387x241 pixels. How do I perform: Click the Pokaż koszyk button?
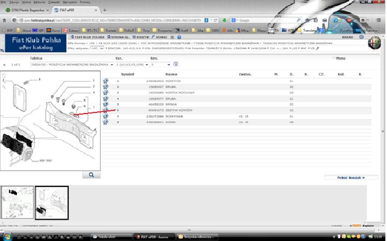pyautogui.click(x=350, y=178)
